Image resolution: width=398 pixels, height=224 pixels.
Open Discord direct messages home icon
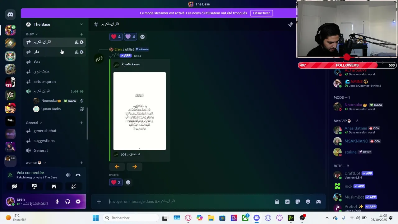pyautogui.click(x=10, y=15)
